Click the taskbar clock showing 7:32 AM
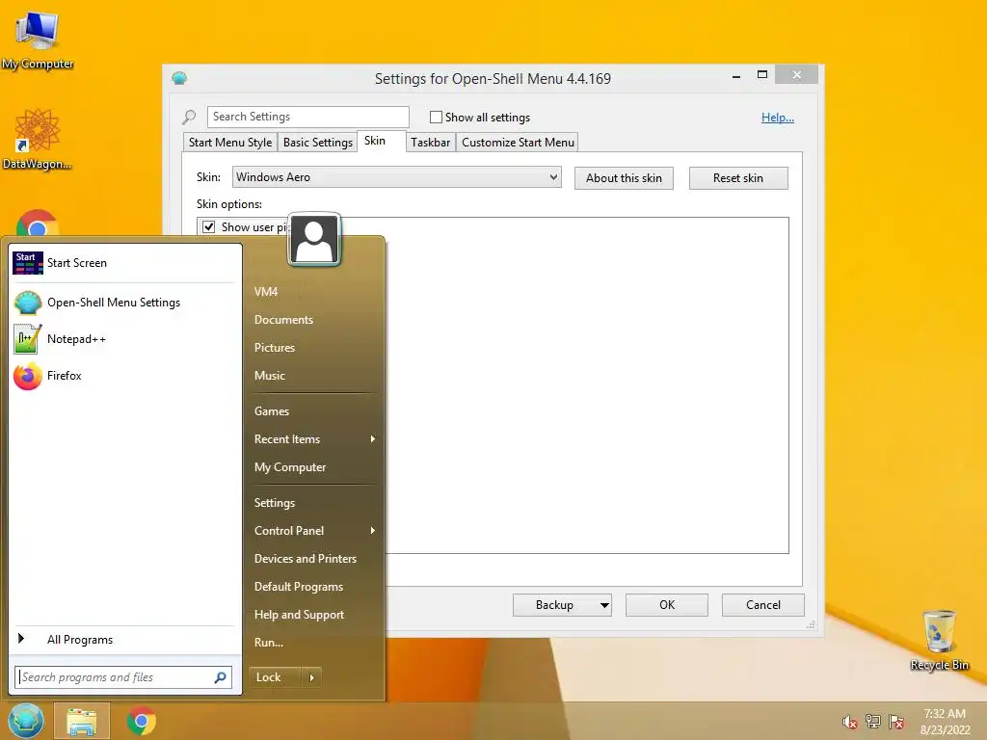 click(945, 722)
